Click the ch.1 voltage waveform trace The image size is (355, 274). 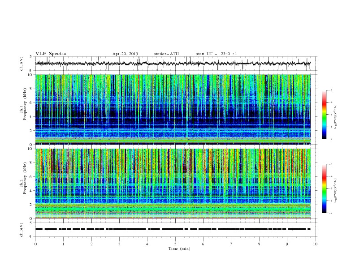point(173,64)
